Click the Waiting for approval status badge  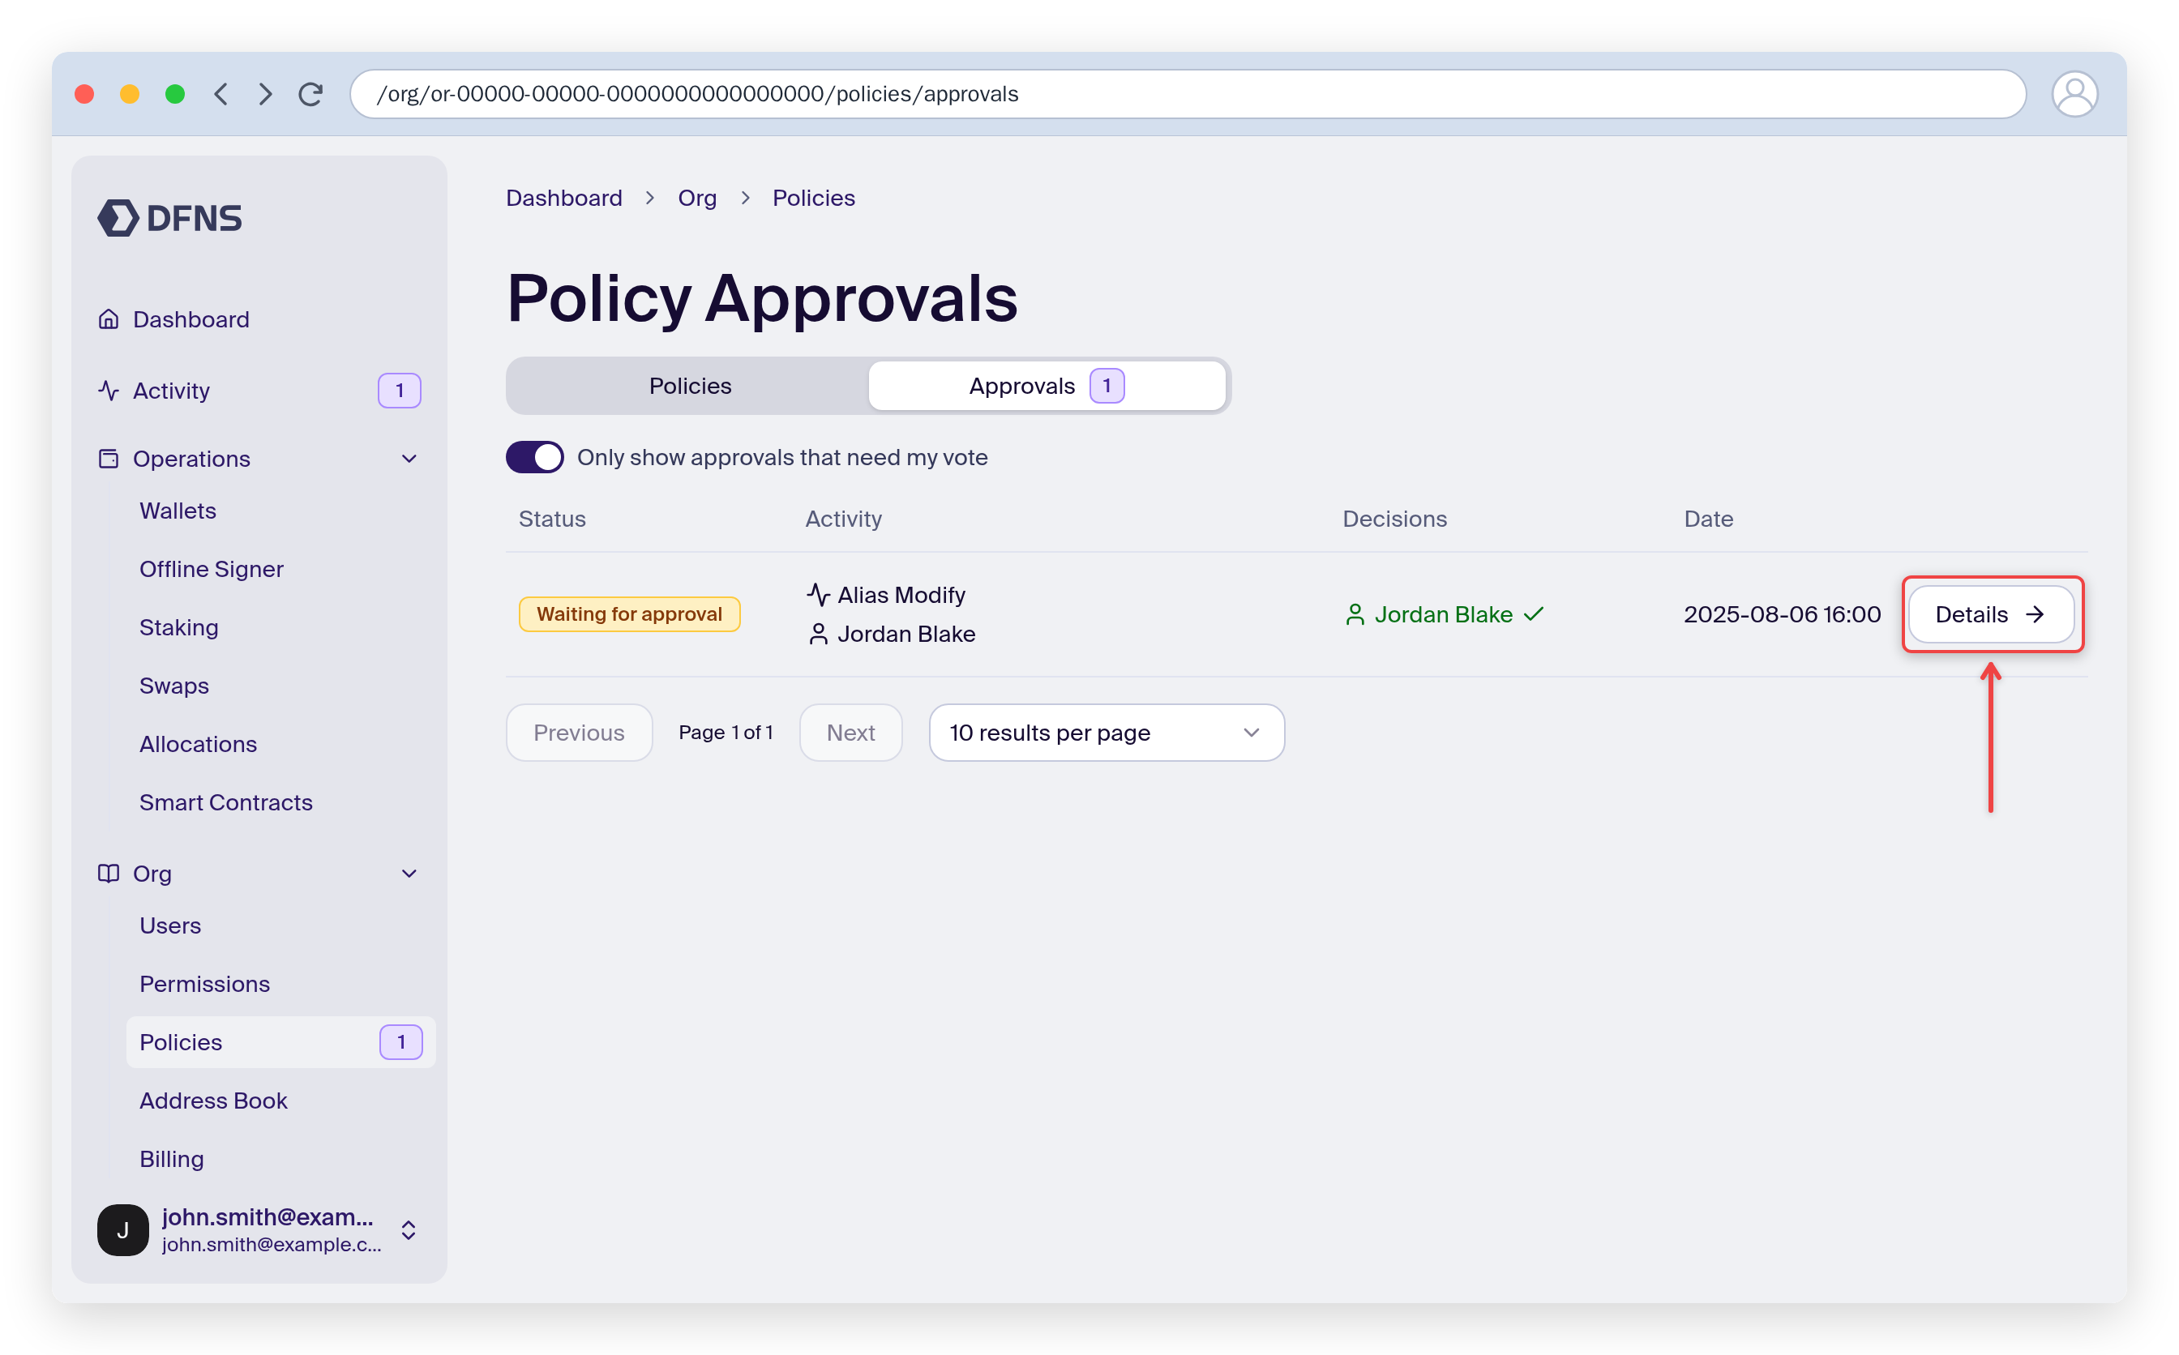pos(629,615)
